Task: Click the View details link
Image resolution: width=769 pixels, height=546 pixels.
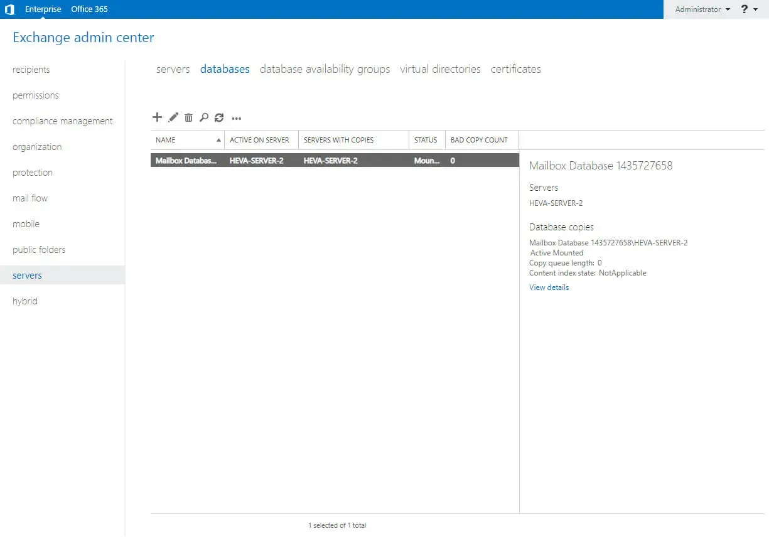Action: coord(549,287)
